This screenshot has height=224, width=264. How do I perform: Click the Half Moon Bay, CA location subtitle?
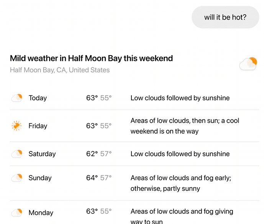point(60,70)
